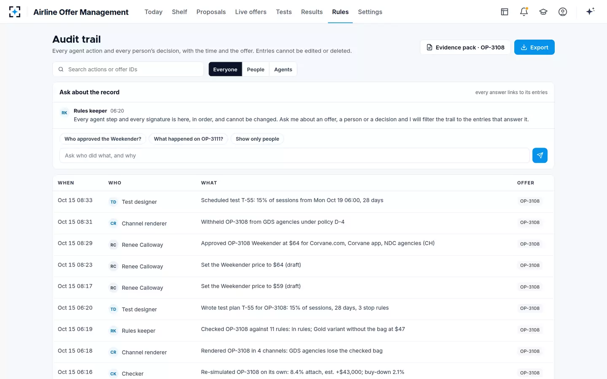
Task: Filter the trail to People only
Action: 255,69
